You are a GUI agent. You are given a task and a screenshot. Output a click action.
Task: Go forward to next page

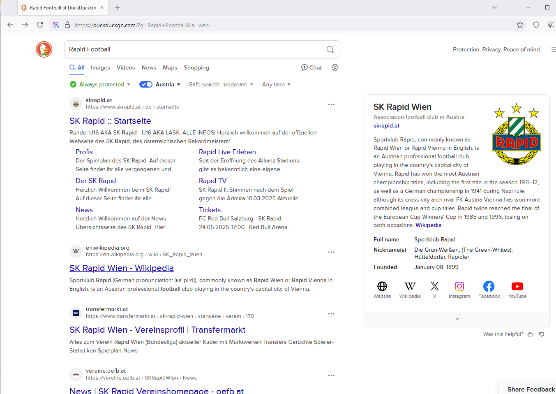pyautogui.click(x=25, y=25)
